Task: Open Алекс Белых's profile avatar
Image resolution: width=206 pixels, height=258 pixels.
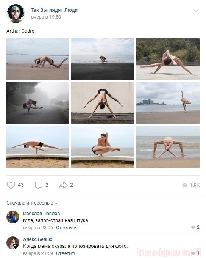Action: (13, 243)
